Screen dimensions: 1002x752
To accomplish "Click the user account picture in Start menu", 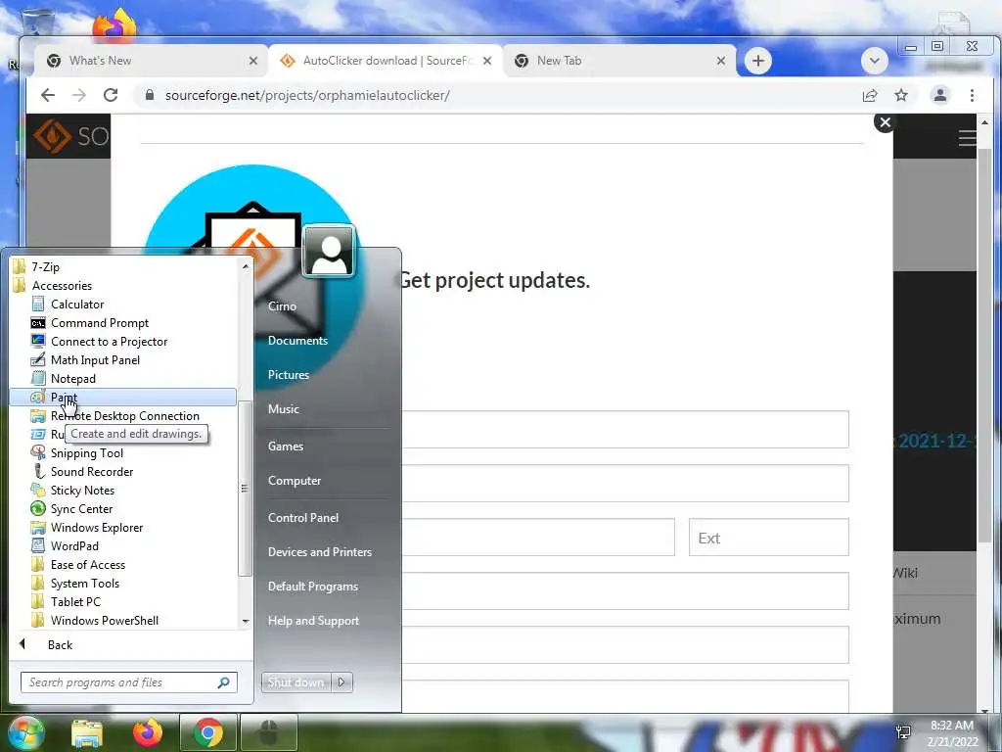I will (329, 251).
